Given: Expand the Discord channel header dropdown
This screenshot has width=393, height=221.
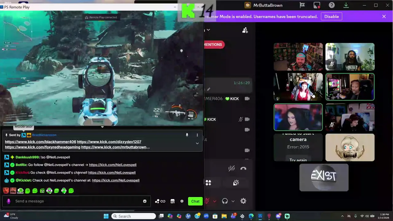Looking at the screenshot, I should 208,30.
